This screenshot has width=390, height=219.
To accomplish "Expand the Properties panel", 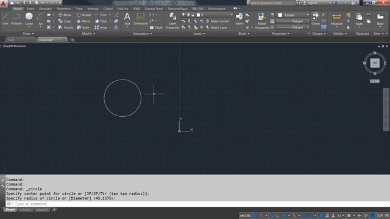I will point(280,33).
